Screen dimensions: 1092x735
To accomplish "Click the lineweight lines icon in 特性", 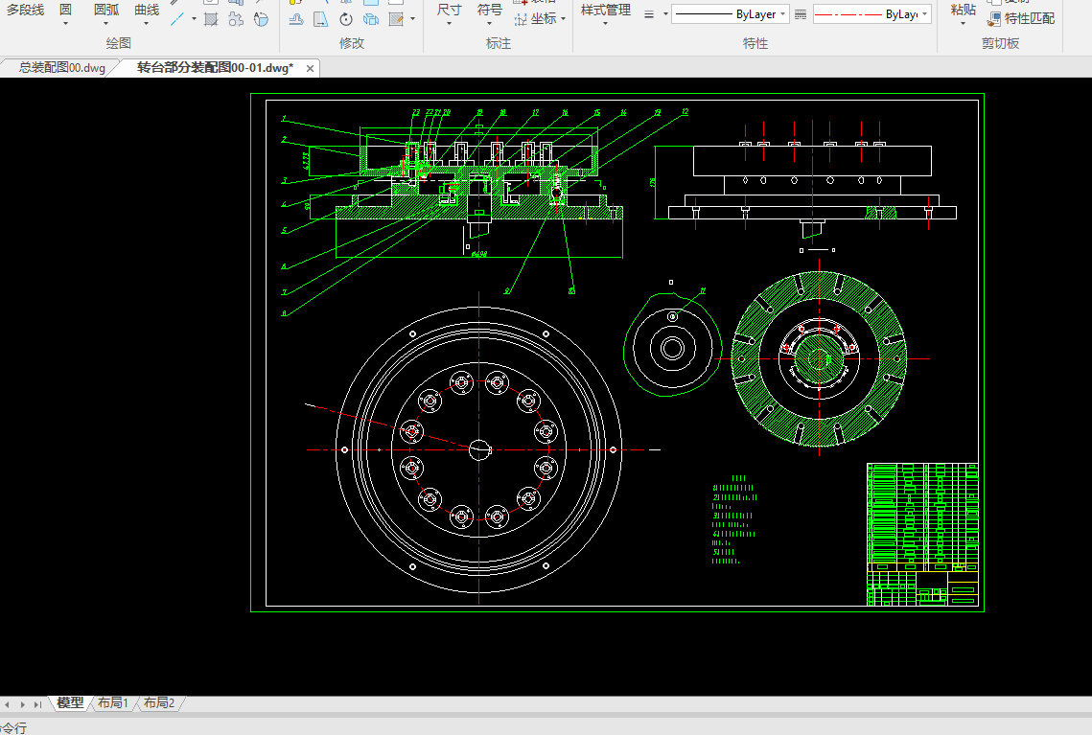I will (x=649, y=14).
